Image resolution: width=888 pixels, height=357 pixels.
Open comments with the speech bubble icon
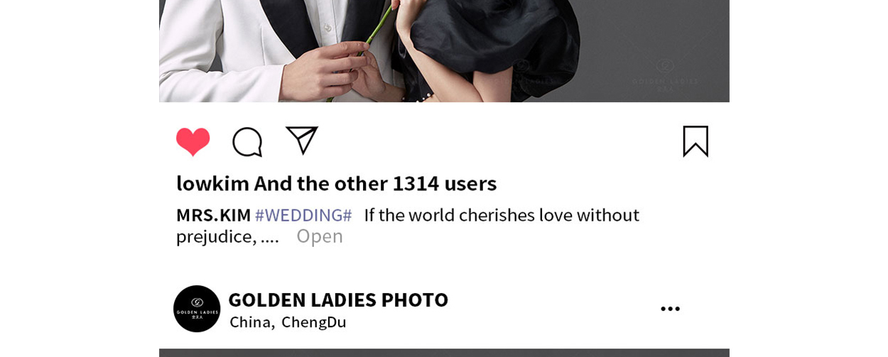point(247,142)
